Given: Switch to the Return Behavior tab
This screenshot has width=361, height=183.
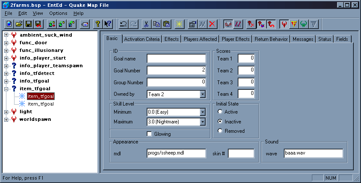Looking at the screenshot, I should (271, 39).
